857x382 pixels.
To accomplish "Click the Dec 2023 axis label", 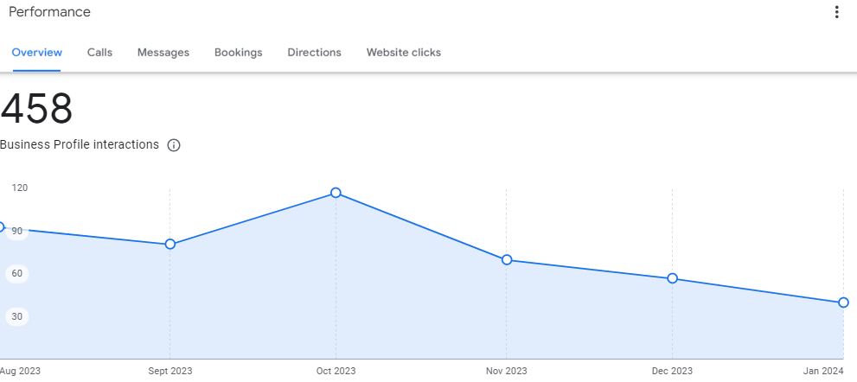I will (x=672, y=372).
